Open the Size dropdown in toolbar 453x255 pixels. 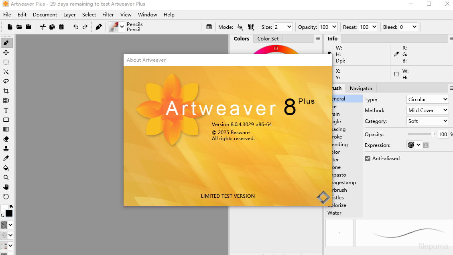click(x=283, y=27)
